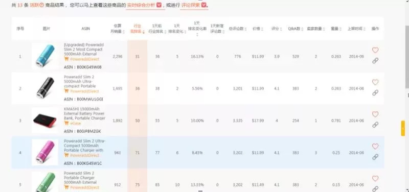Open link icon for KMASHI 15000mAh row
This screenshot has height=192, width=409.
pyautogui.click(x=375, y=125)
